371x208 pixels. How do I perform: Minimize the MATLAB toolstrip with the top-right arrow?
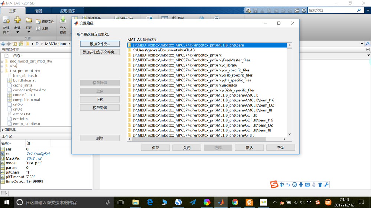point(368,10)
